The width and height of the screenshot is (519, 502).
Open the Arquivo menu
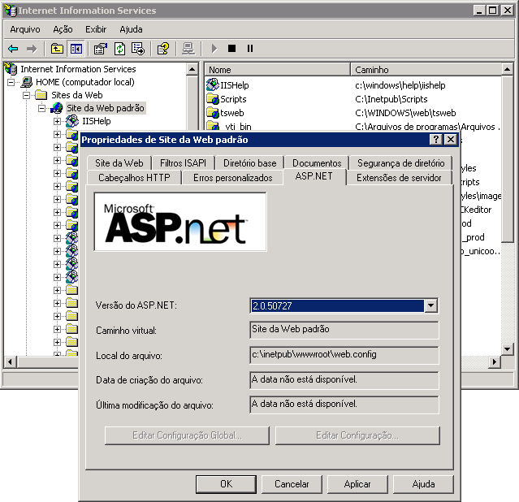(x=25, y=29)
